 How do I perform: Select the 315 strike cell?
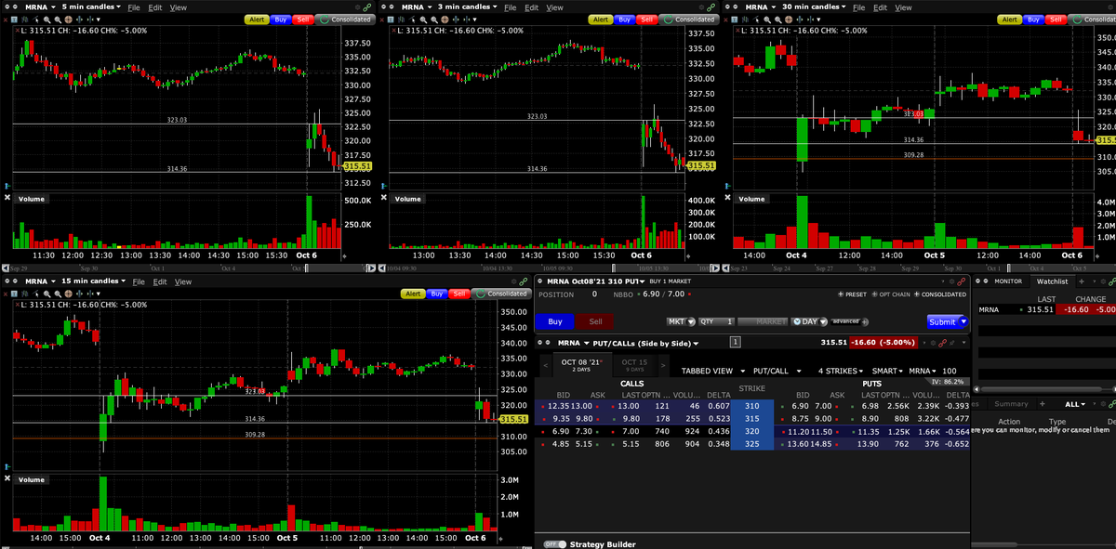coord(751,419)
